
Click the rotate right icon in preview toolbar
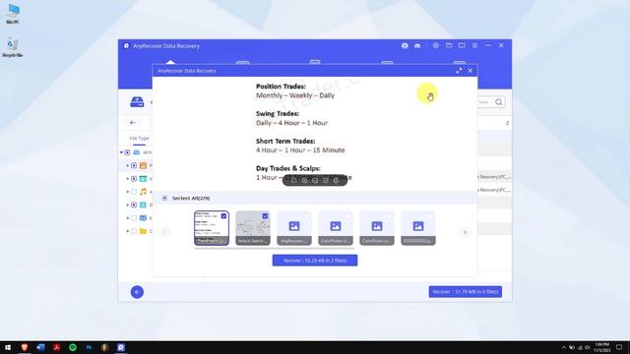pos(336,180)
